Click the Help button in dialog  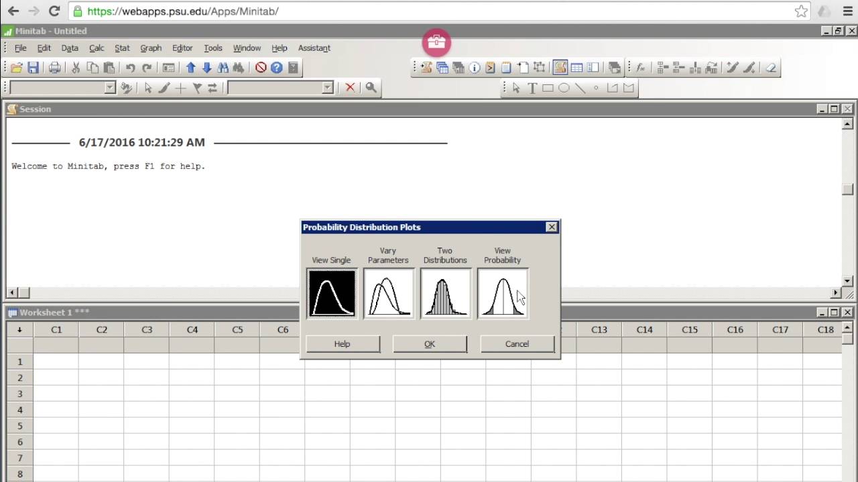pos(343,344)
